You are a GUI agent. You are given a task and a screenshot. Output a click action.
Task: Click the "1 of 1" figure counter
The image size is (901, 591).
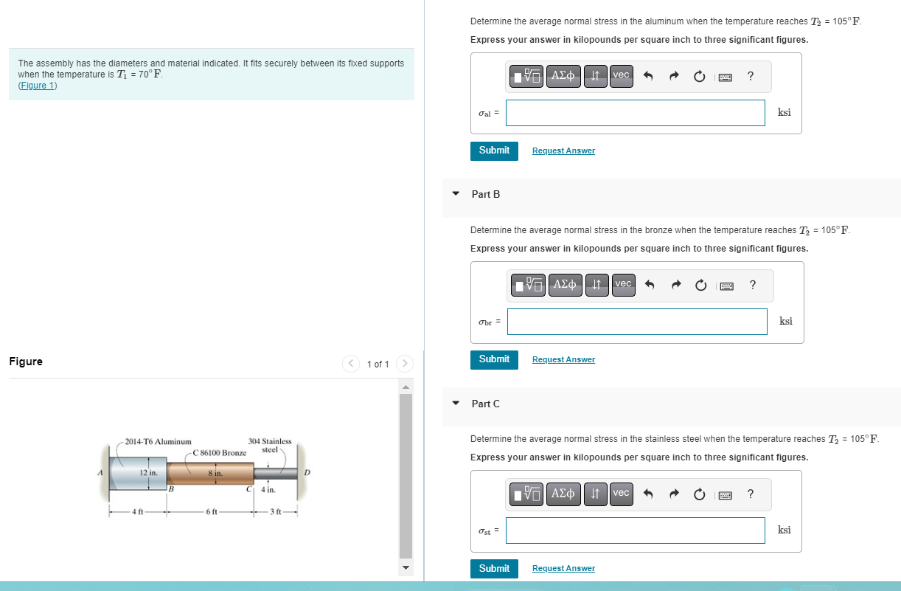click(378, 364)
